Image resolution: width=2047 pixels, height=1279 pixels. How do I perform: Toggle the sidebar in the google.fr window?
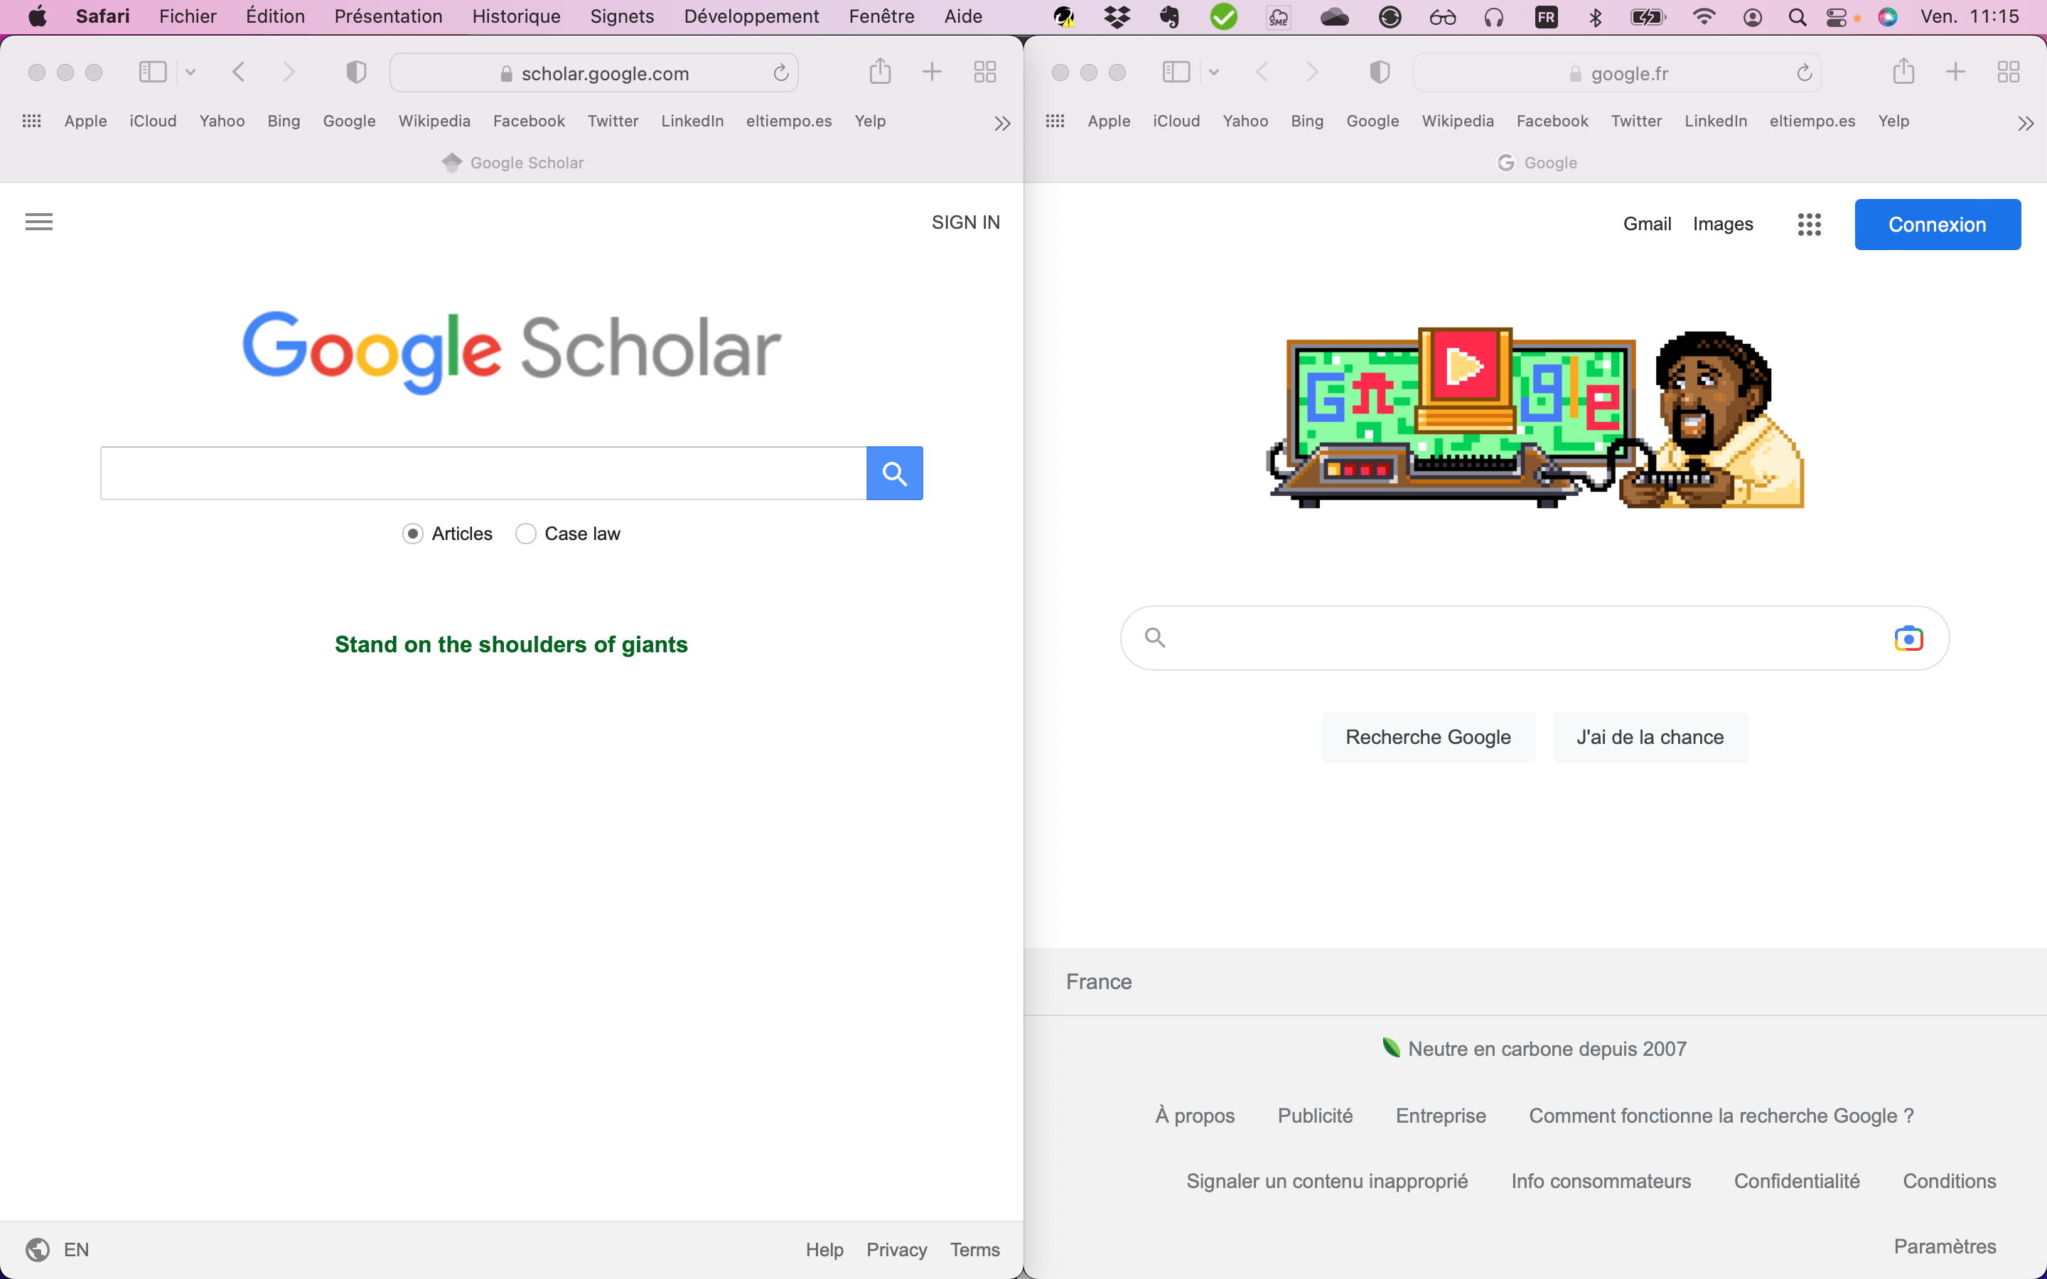coord(1176,72)
